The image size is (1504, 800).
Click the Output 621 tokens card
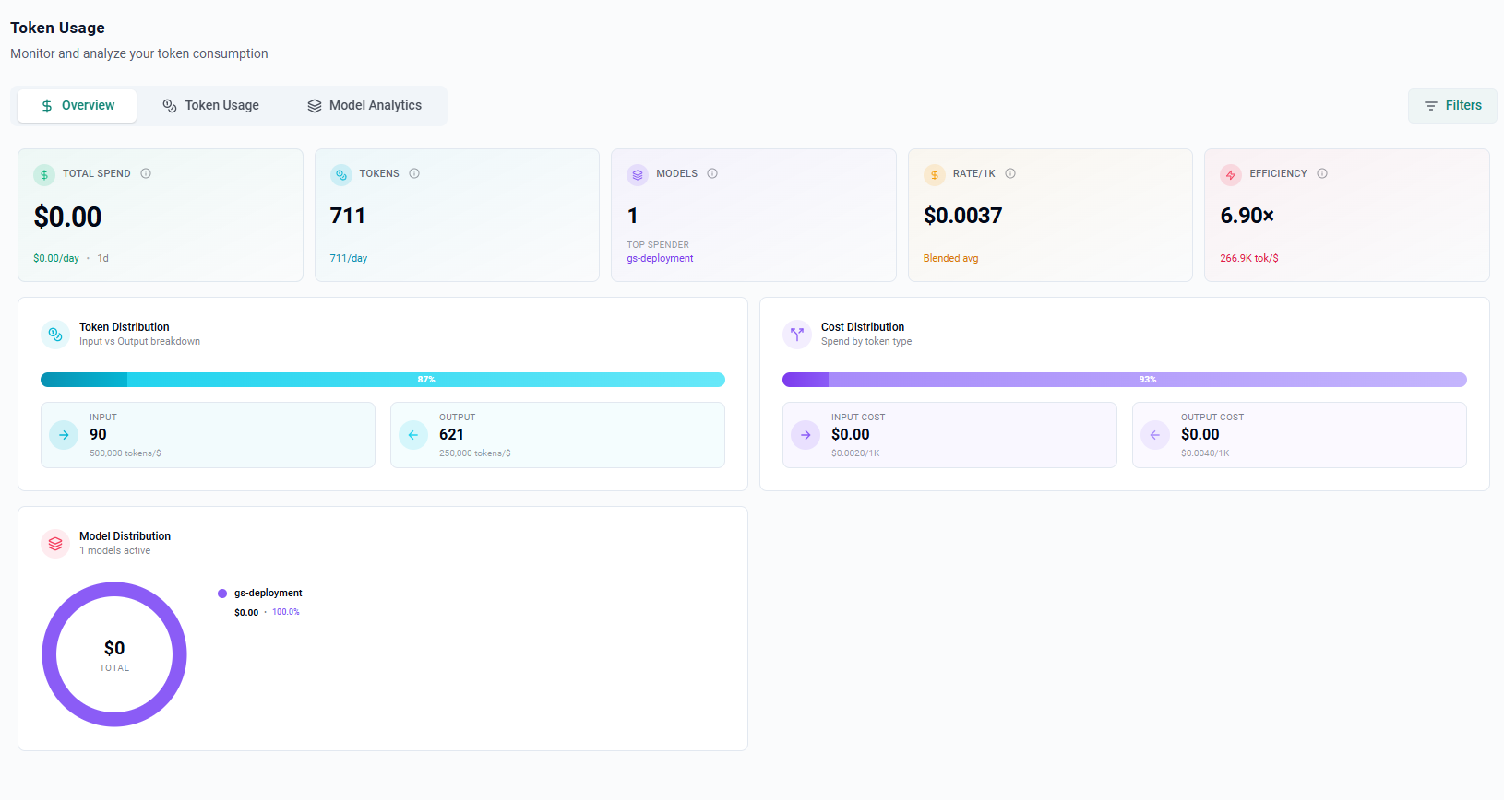click(x=557, y=435)
